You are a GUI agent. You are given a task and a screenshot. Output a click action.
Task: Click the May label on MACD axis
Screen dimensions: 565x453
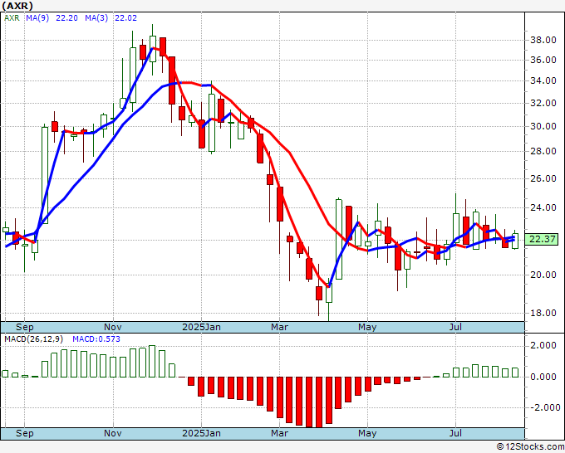(367, 433)
